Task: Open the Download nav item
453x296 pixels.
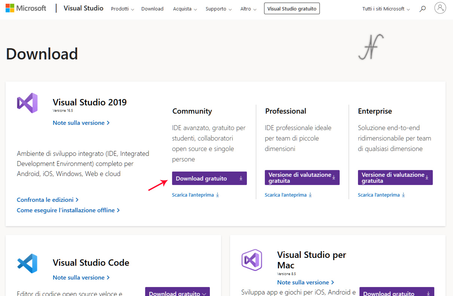Action: [x=152, y=9]
